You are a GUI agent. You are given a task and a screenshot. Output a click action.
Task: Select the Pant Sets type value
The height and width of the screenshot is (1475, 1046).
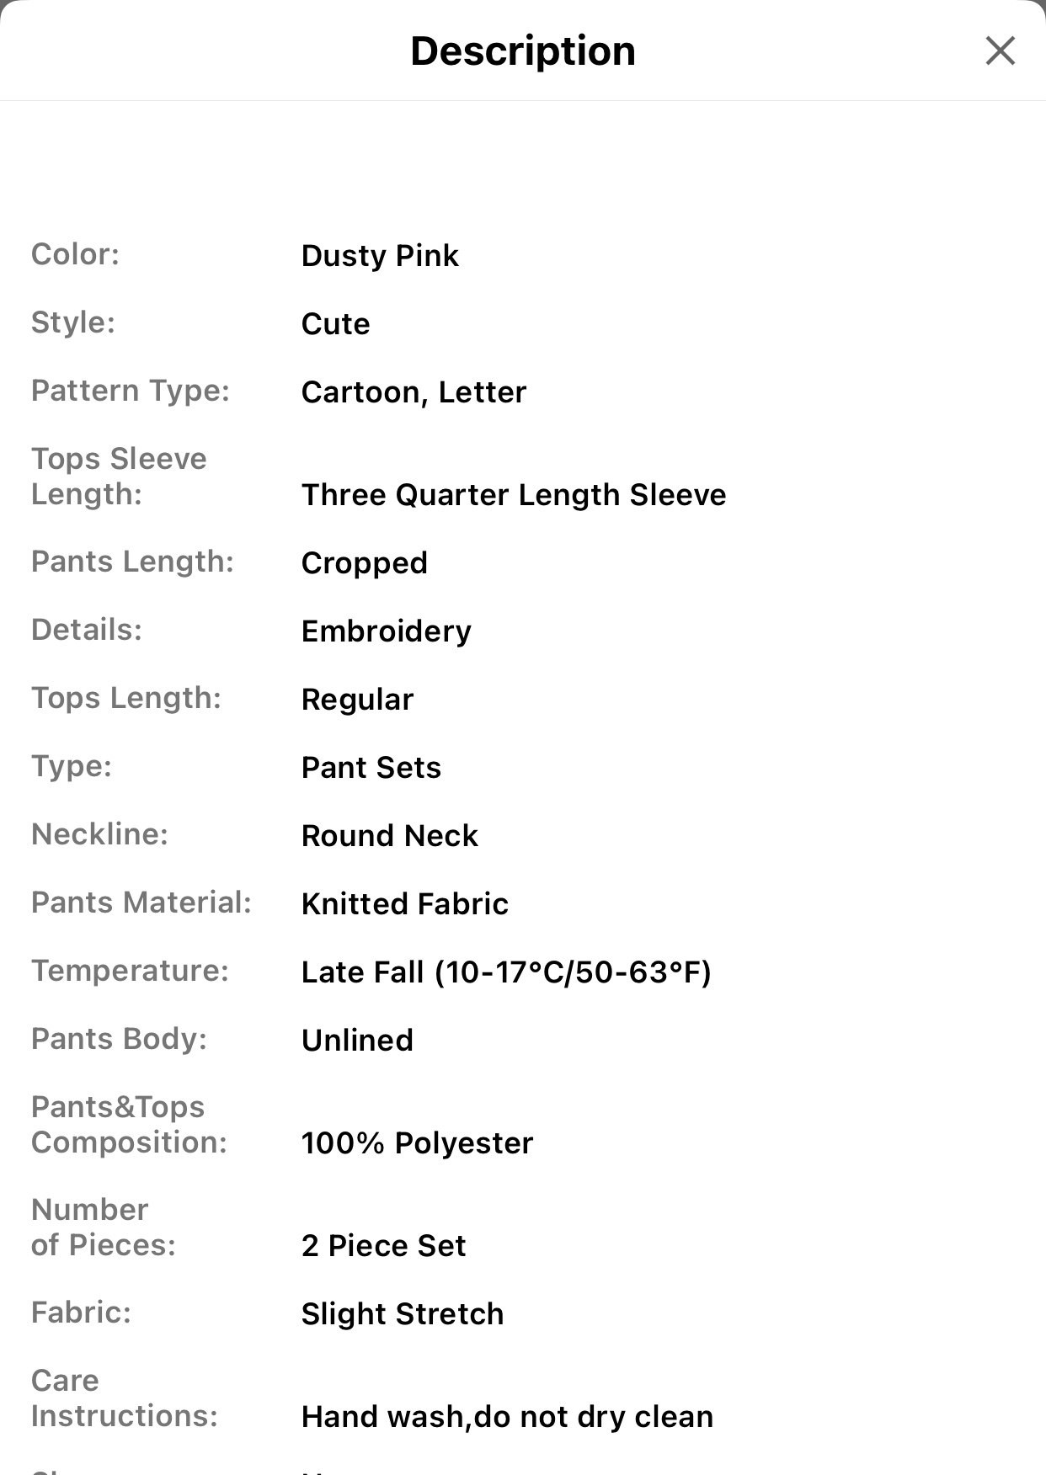tap(371, 768)
